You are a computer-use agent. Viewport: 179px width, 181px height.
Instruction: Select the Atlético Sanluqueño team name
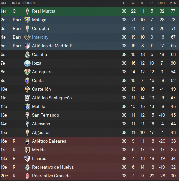tap(52, 98)
